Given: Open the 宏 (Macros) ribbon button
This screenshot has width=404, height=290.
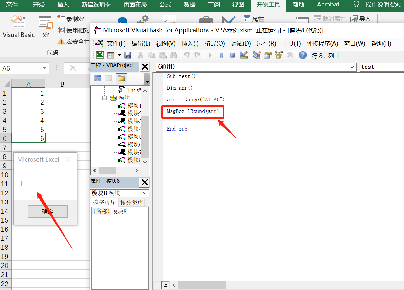Looking at the screenshot, I should (46, 27).
